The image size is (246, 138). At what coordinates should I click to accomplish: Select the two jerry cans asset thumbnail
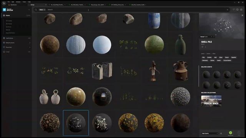pyautogui.click(x=102, y=71)
